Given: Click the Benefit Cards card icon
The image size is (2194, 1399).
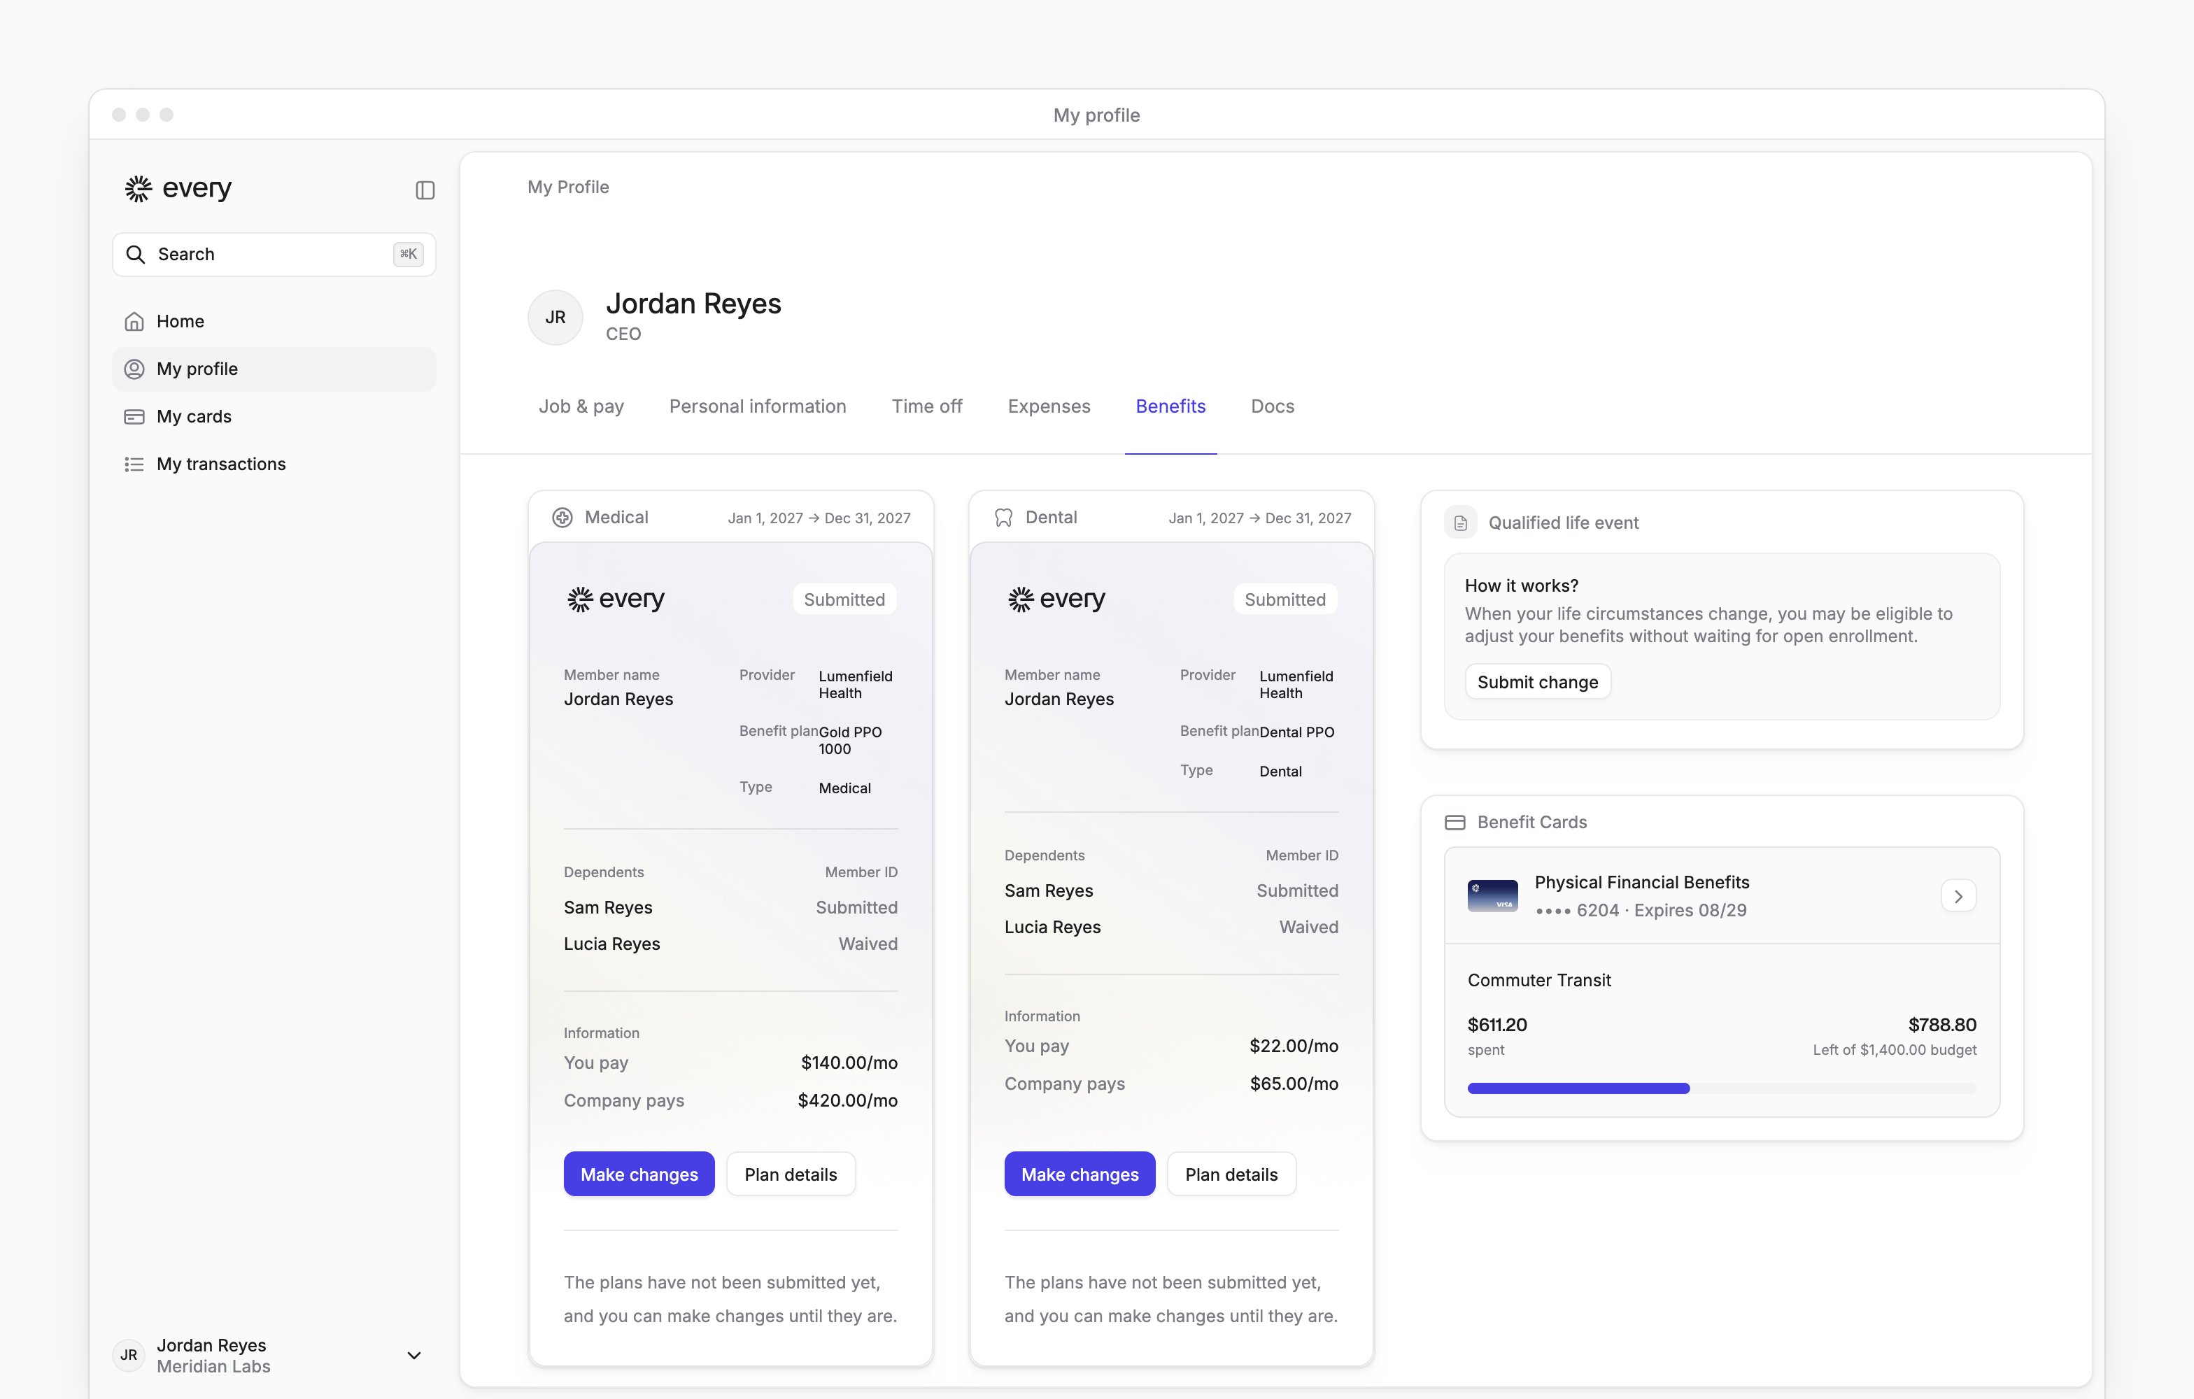Looking at the screenshot, I should (x=1455, y=823).
